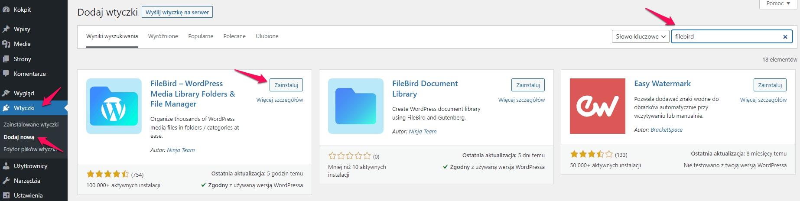Open the Słowo kluczowe search type dropdown

pyautogui.click(x=641, y=37)
